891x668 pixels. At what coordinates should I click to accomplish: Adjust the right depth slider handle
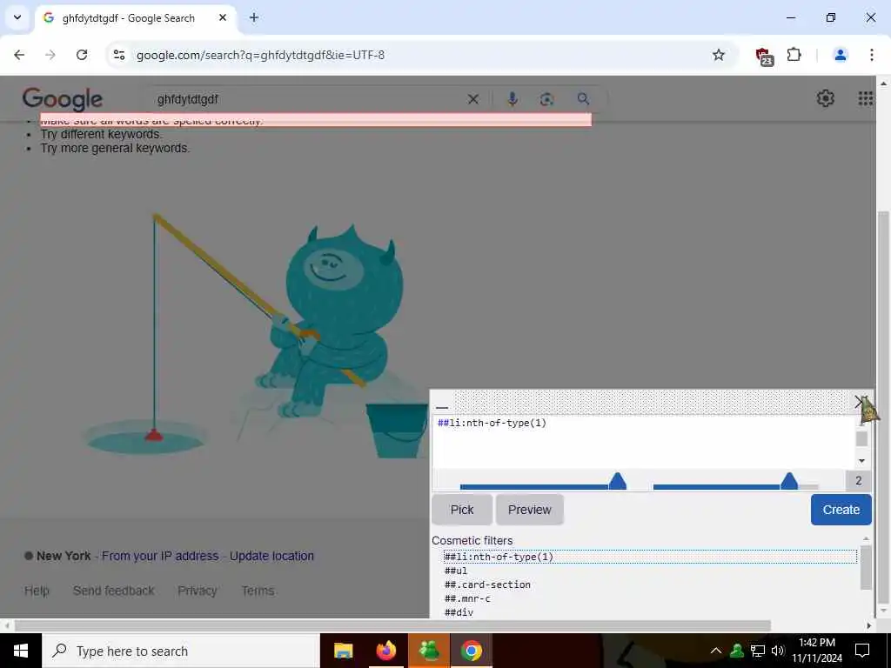pos(788,482)
